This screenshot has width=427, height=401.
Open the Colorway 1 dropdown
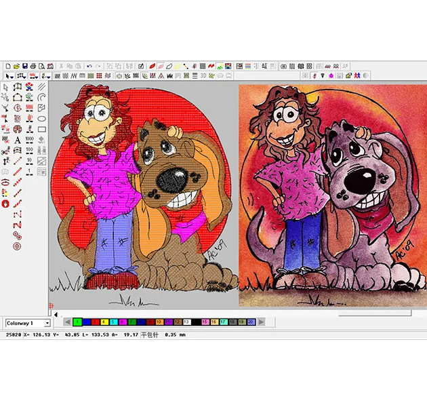tap(47, 323)
